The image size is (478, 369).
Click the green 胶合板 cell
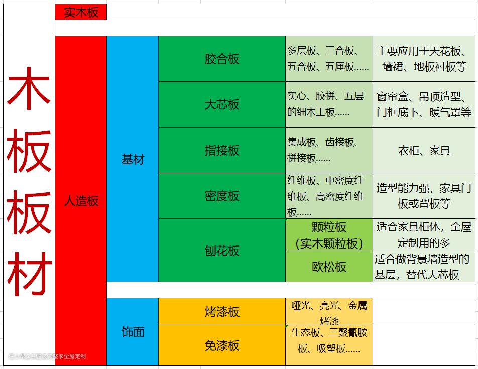point(222,59)
